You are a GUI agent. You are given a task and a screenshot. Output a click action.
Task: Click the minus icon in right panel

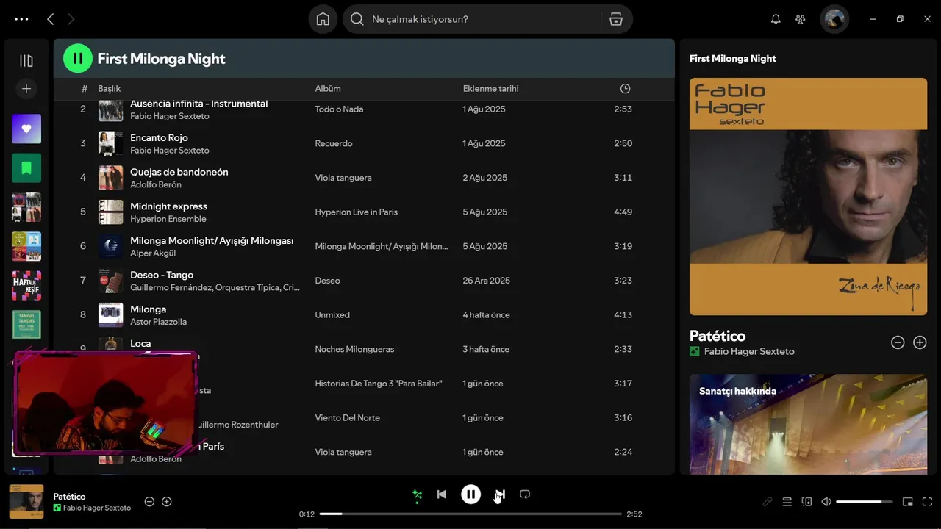(898, 342)
